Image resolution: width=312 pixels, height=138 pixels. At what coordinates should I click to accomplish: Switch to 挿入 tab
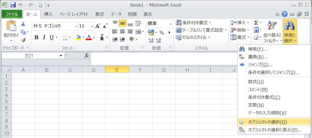(48, 14)
